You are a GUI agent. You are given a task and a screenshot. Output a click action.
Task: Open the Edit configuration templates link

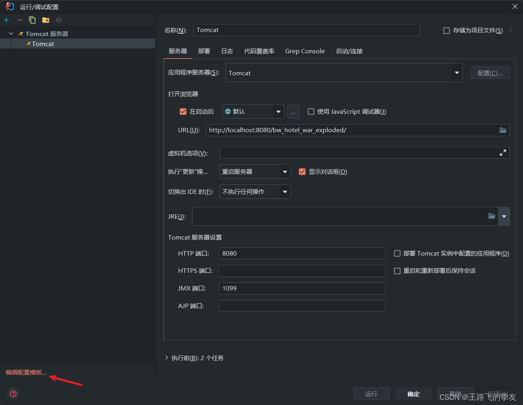click(26, 373)
